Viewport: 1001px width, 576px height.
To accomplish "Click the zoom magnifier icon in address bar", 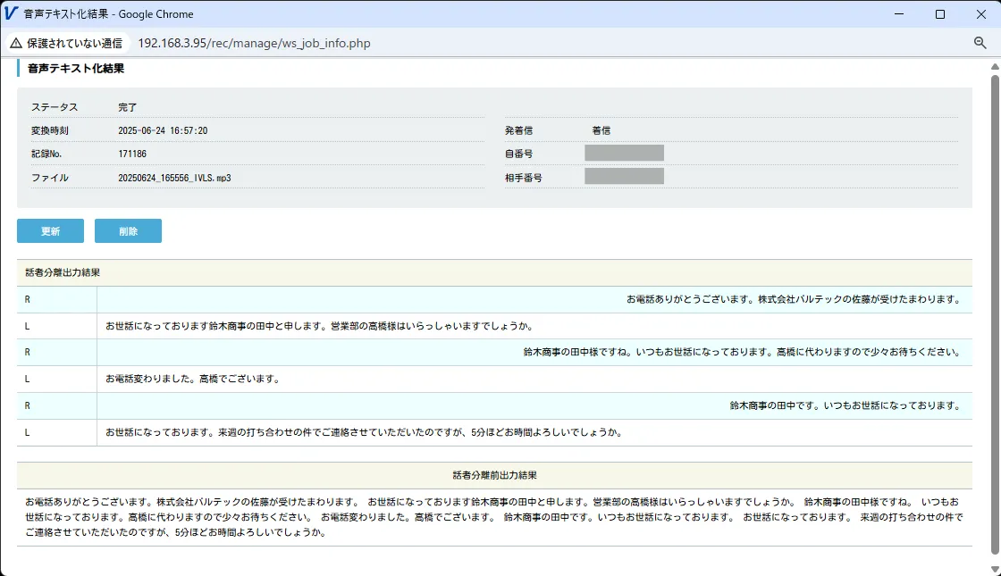I will [x=980, y=43].
